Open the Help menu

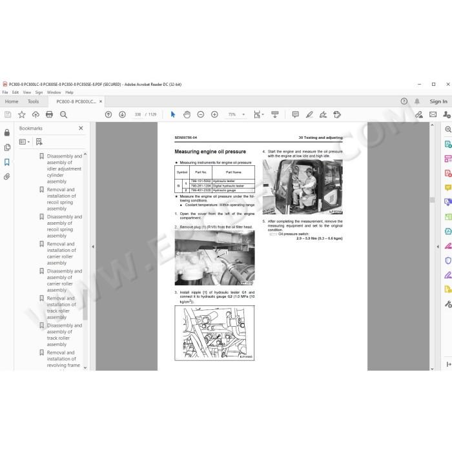click(69, 92)
